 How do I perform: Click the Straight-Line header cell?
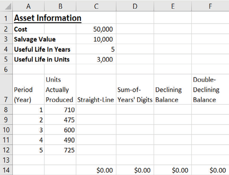96,90
